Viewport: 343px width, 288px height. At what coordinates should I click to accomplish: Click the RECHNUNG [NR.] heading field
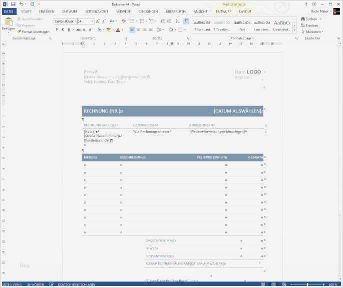coord(103,111)
